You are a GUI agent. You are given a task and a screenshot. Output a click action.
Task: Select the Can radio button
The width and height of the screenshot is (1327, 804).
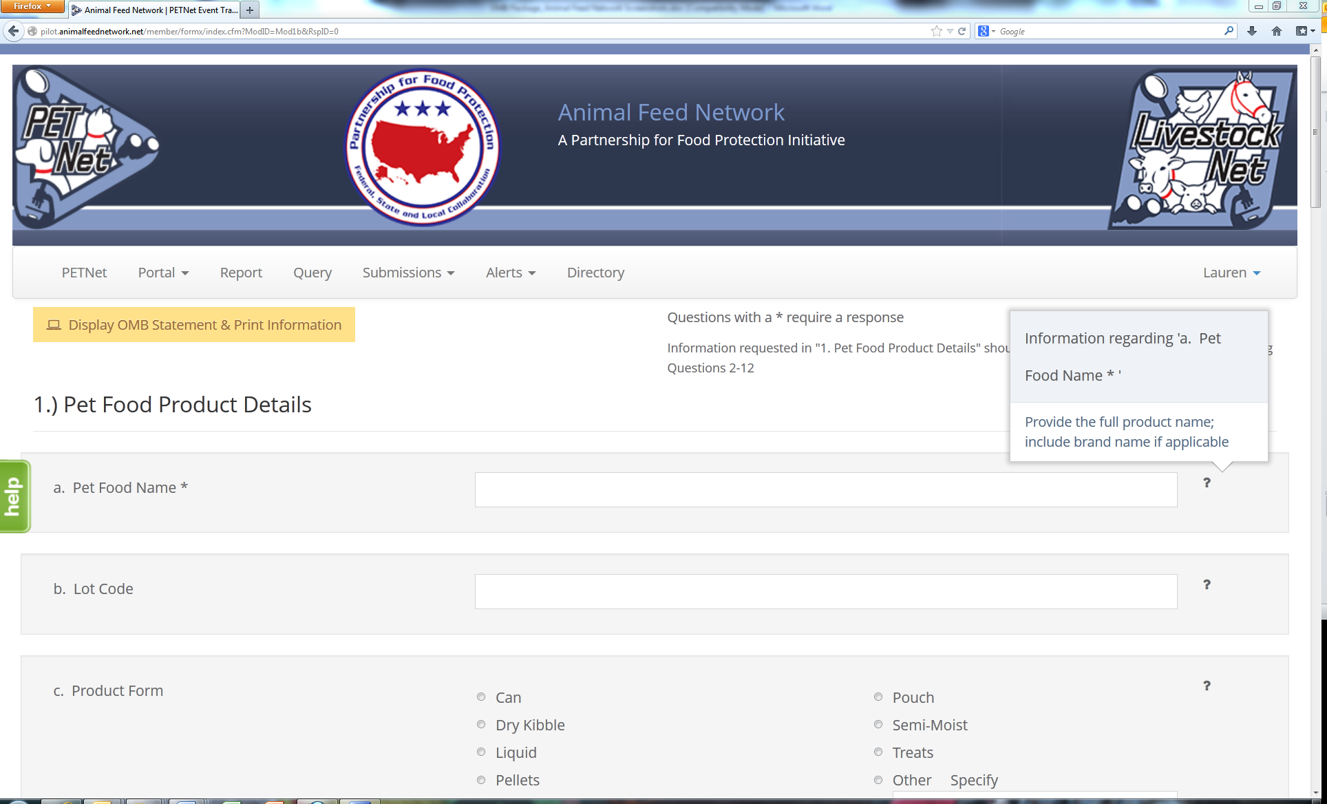(481, 697)
